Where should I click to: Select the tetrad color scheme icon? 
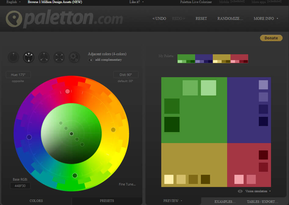pyautogui.click(x=59, y=57)
